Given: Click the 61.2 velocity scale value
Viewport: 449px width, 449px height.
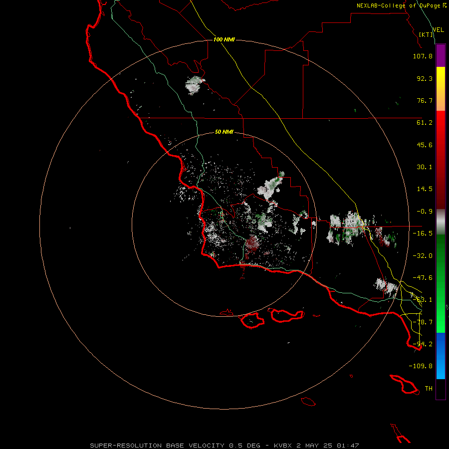Looking at the screenshot, I should [x=425, y=123].
